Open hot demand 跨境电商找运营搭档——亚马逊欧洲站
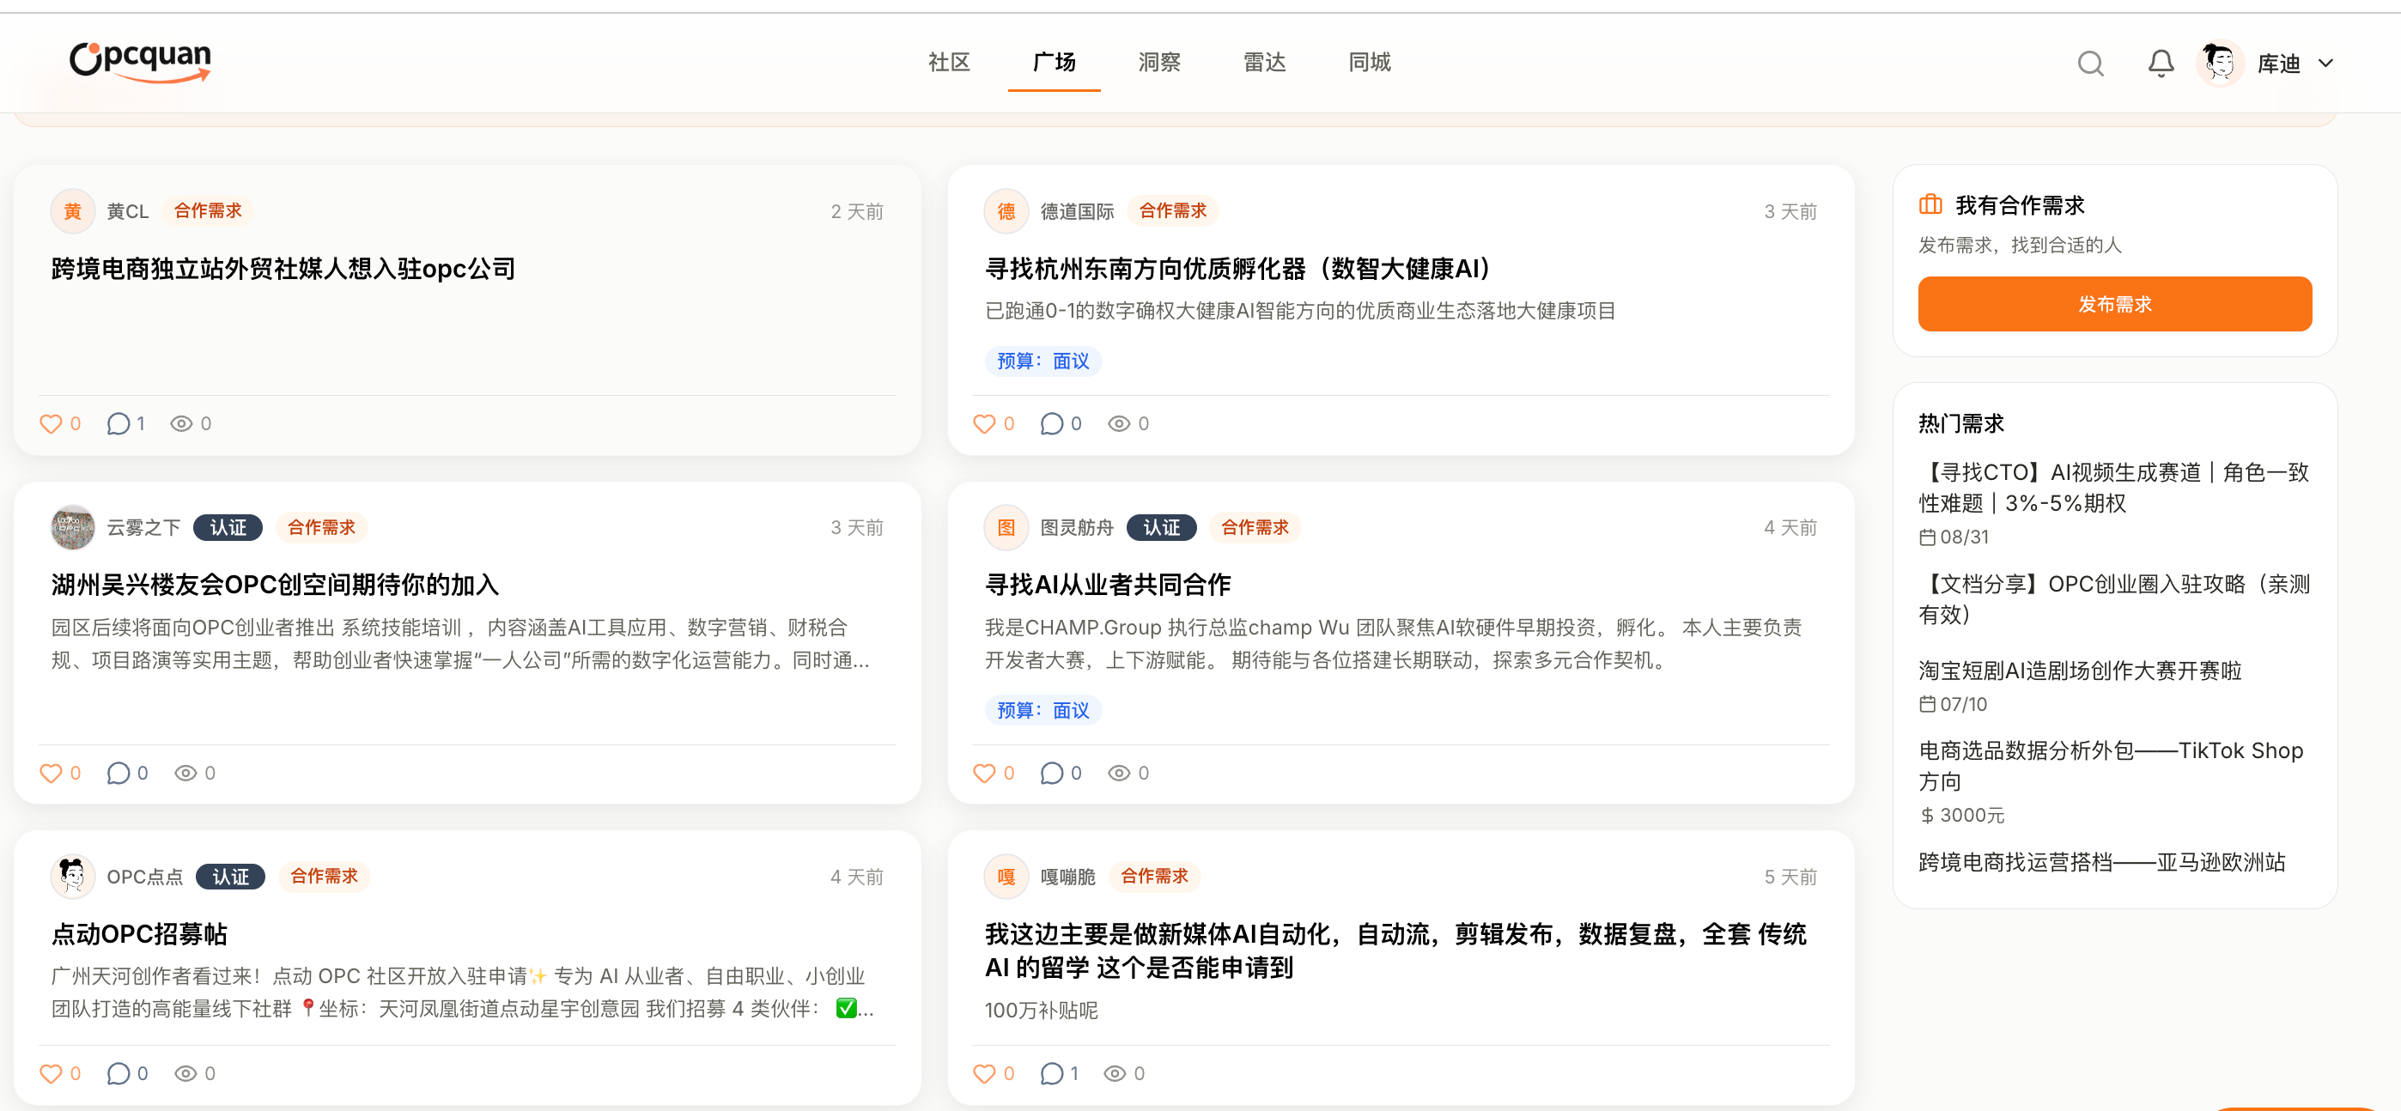The width and height of the screenshot is (2401, 1111). click(2102, 862)
